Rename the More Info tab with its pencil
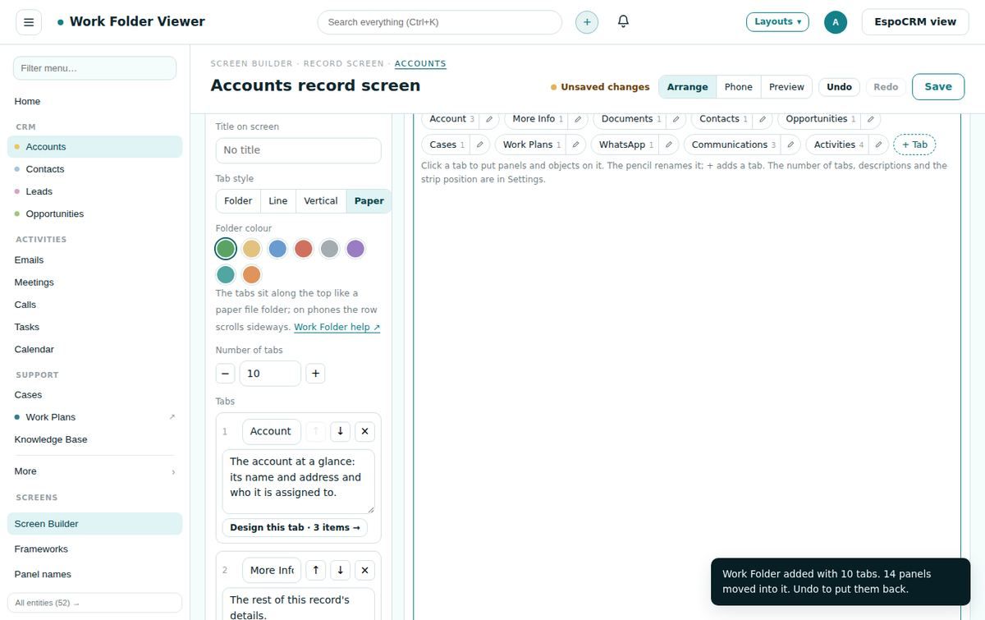This screenshot has height=620, width=985. click(x=577, y=119)
